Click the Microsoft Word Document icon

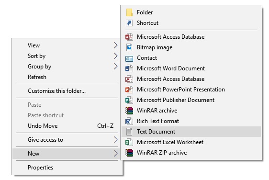(129, 68)
